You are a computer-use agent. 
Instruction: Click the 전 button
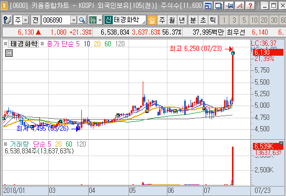pos(35,20)
